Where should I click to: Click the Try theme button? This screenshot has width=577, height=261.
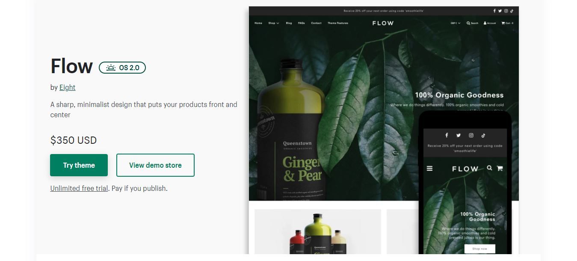coord(79,165)
